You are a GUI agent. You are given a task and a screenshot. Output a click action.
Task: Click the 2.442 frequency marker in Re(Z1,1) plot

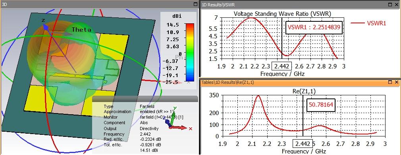[303, 144]
